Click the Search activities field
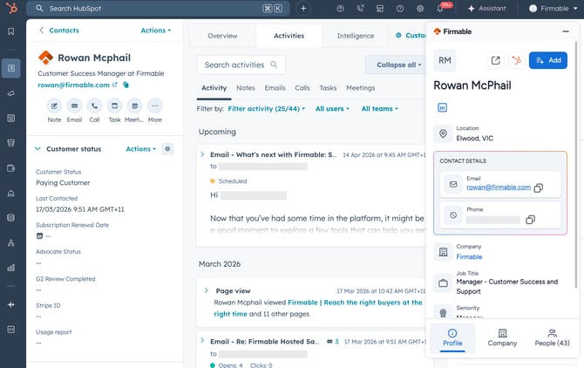584x368 pixels. point(241,65)
